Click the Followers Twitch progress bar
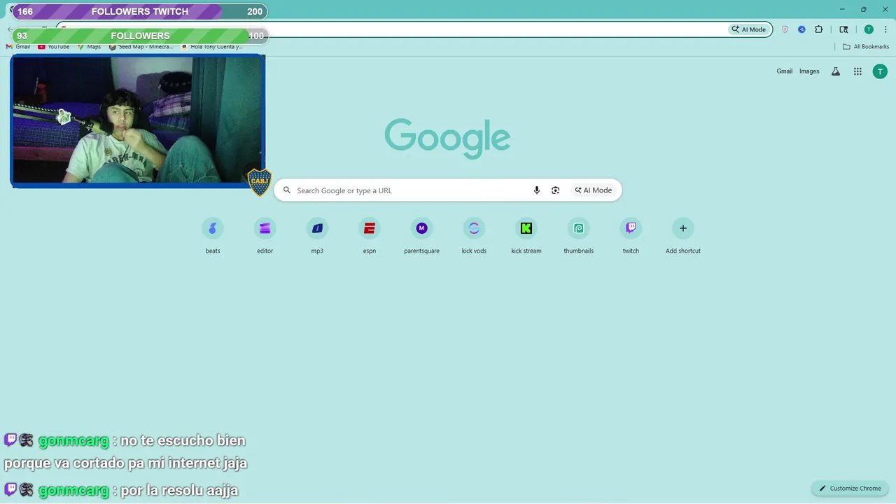 coord(139,11)
